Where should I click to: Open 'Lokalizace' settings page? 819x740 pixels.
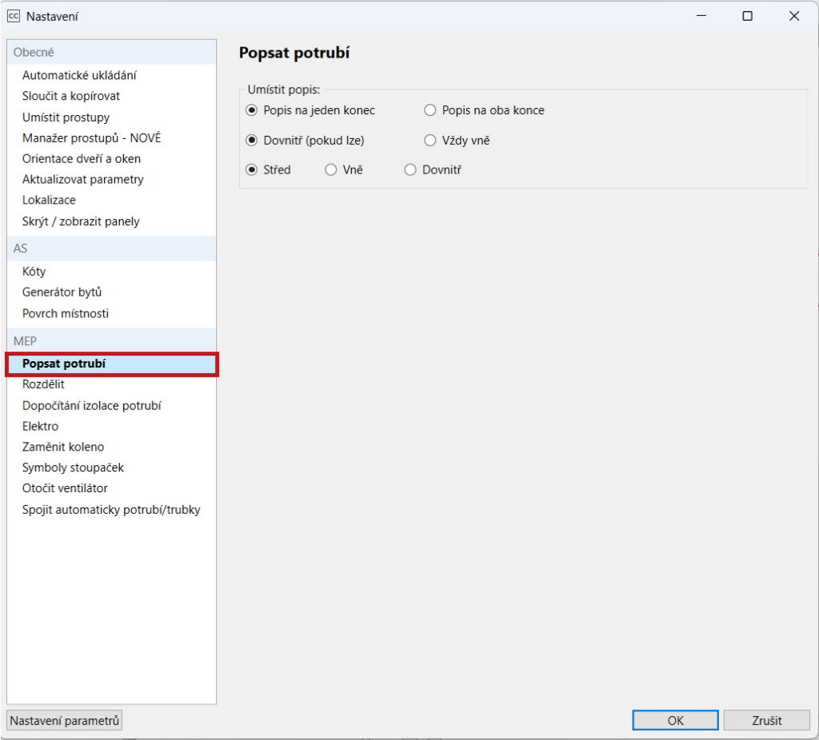[x=49, y=201]
